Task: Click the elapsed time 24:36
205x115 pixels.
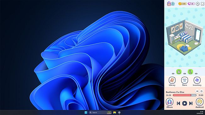Action: tap(168, 95)
